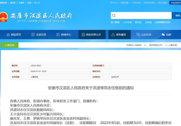The width and height of the screenshot is (181, 126).
Task: Open the 市政府 top link
Action: coord(22,3)
